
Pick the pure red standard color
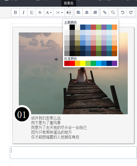[x=72, y=63]
